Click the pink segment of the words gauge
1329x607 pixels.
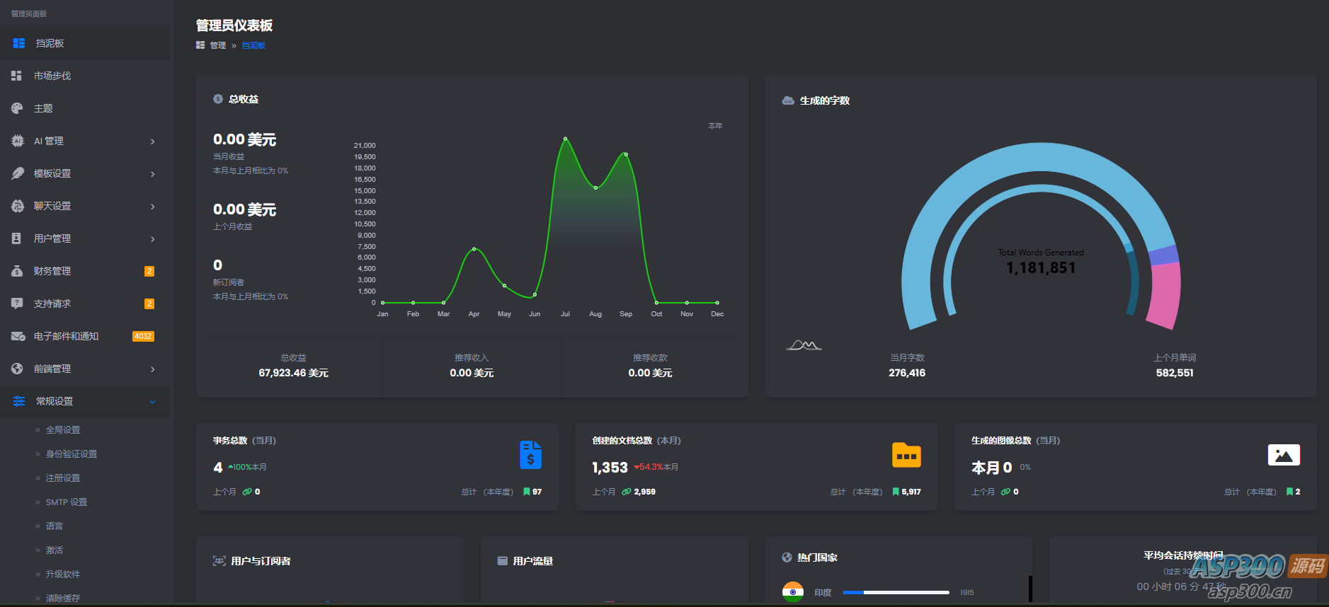[x=1165, y=295]
